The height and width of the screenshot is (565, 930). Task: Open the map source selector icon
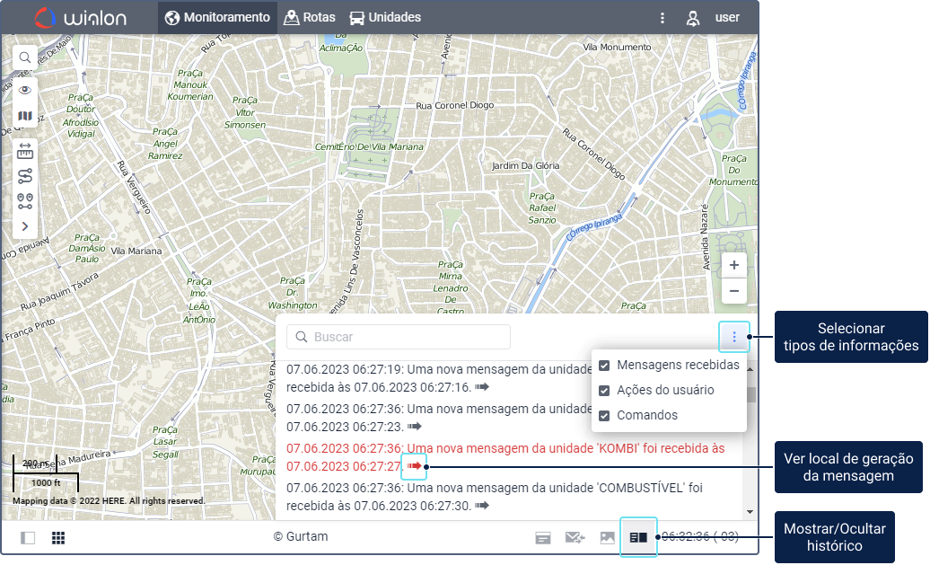click(x=25, y=116)
